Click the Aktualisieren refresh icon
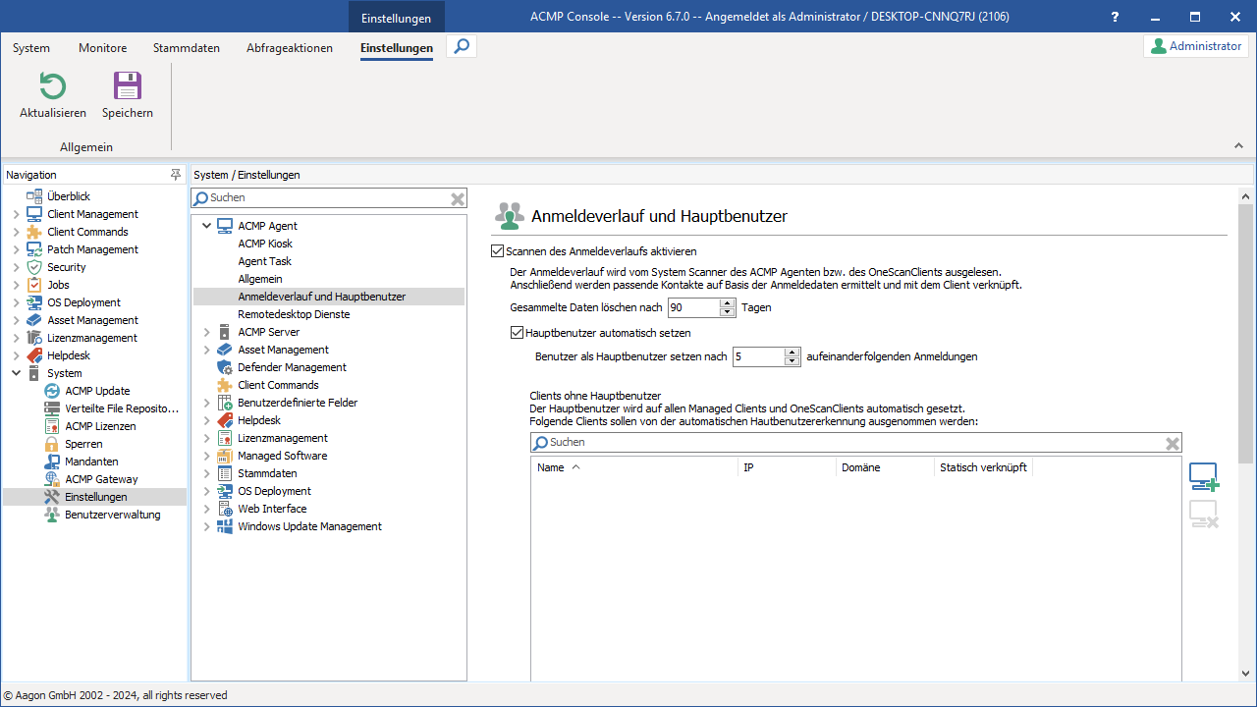Viewport: 1257px width, 707px height. pos(52,87)
